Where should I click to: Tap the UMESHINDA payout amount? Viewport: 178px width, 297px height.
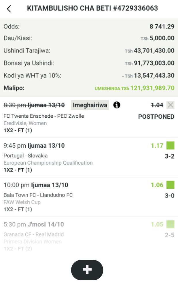(x=135, y=88)
